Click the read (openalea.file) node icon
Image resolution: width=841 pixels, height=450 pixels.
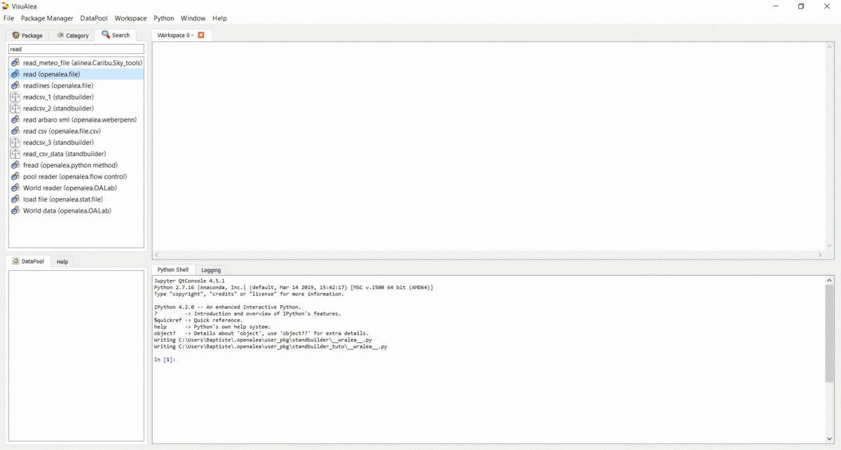tap(15, 74)
